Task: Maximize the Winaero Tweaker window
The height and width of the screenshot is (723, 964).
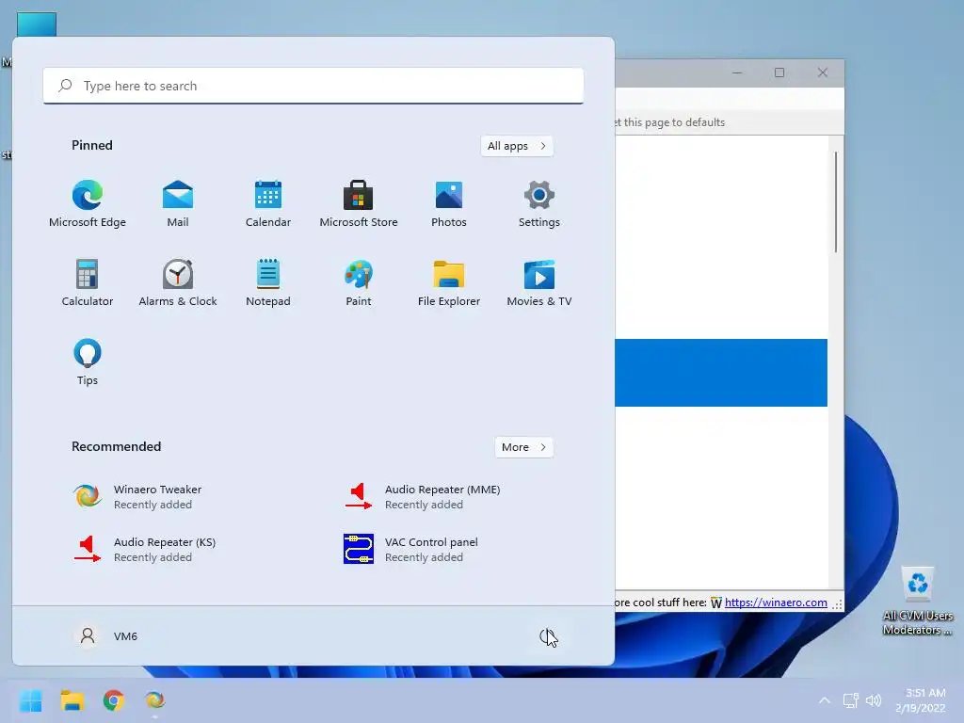Action: coord(779,72)
